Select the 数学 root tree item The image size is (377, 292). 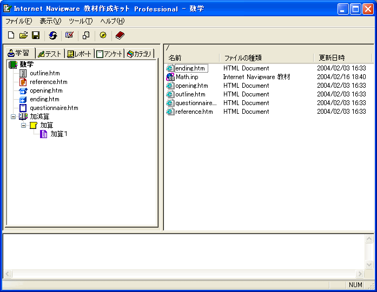pos(27,64)
